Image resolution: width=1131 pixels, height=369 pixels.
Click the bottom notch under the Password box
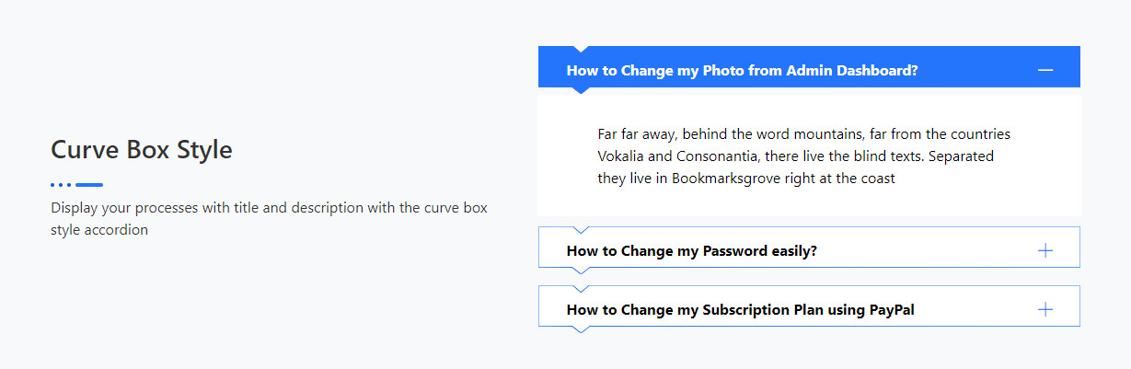point(580,270)
